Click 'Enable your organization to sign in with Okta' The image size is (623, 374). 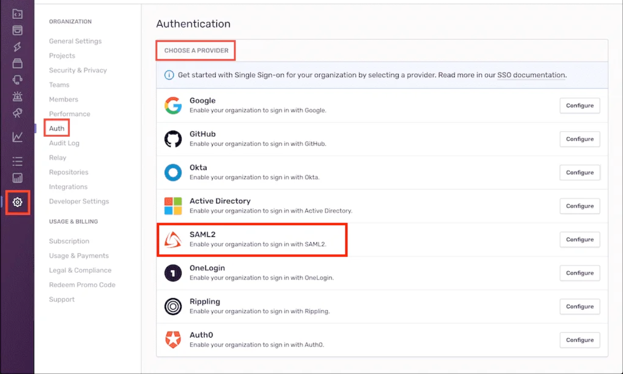pos(255,178)
